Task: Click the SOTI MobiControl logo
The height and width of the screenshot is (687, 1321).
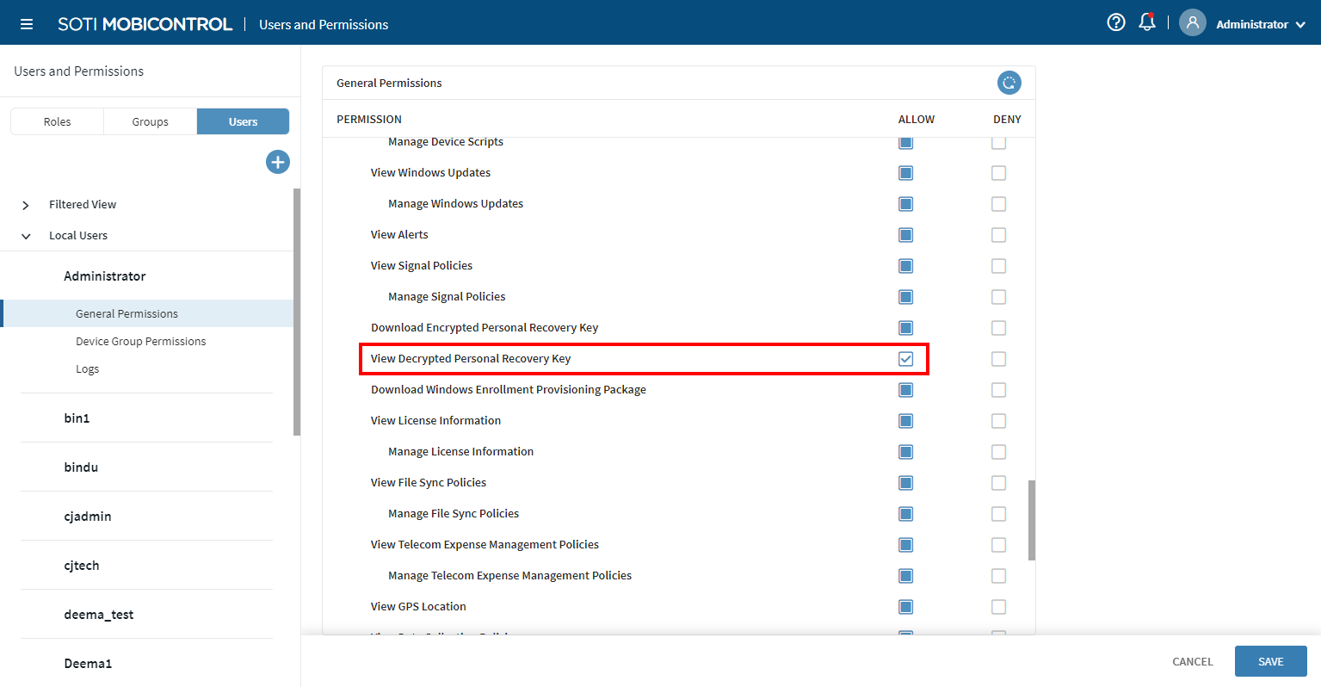Action: point(145,24)
